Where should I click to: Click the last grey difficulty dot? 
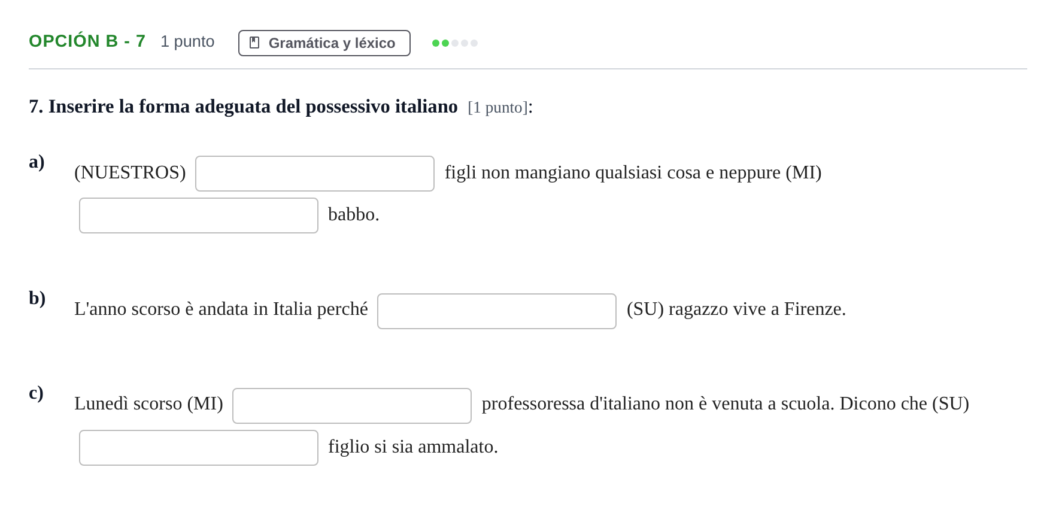pyautogui.click(x=474, y=43)
